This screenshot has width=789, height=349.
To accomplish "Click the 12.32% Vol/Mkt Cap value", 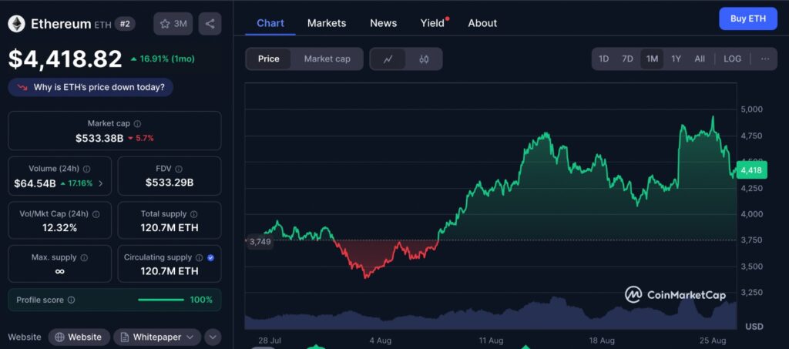I will tap(60, 228).
